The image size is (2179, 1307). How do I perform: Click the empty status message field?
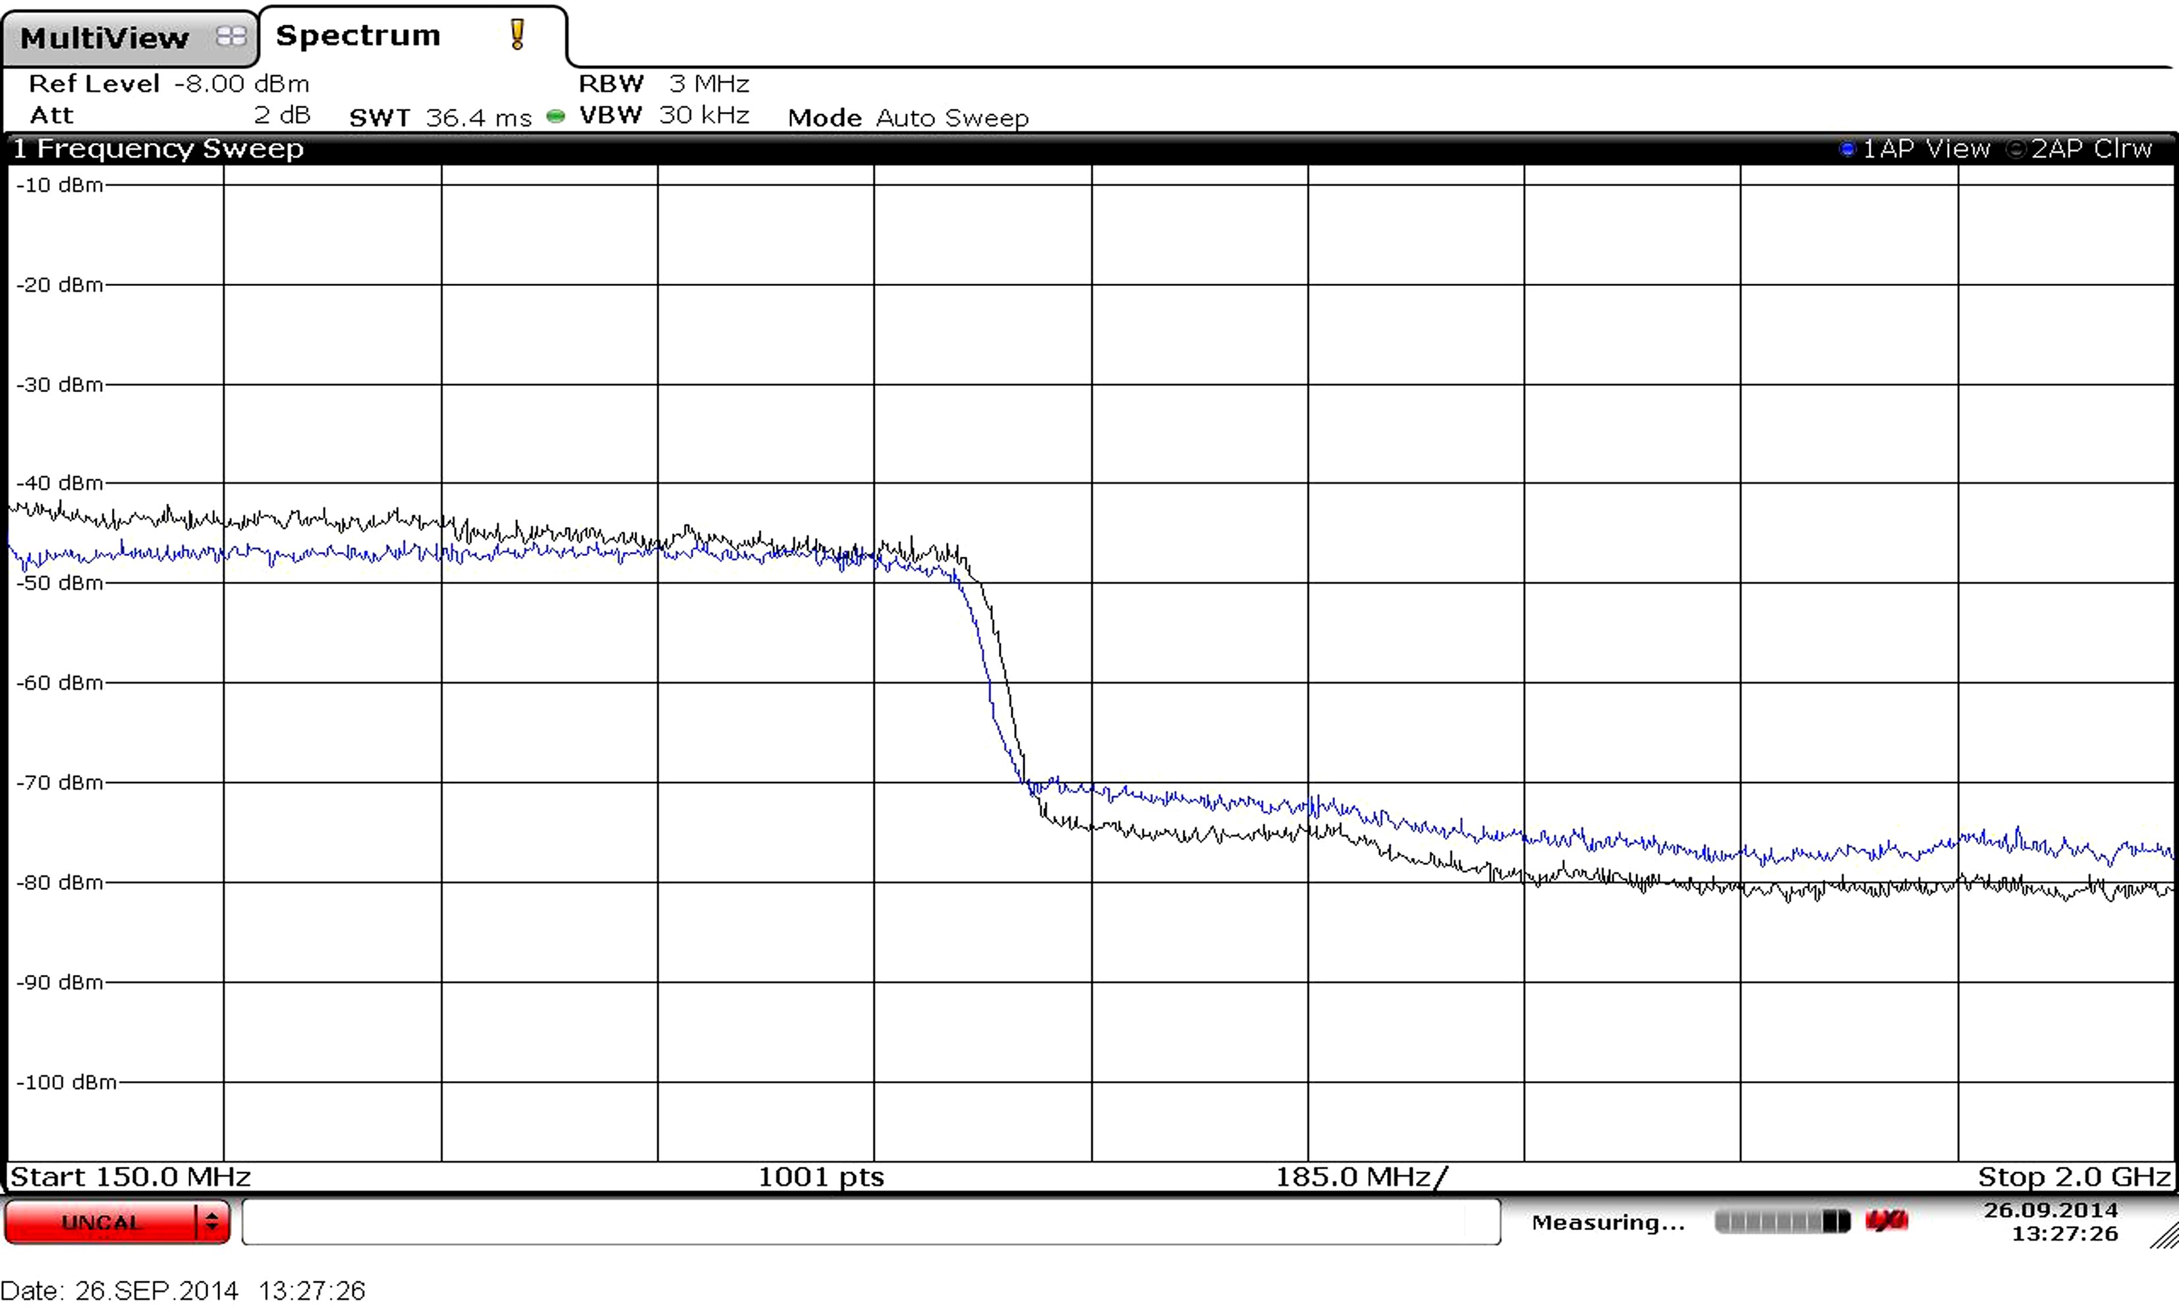870,1221
